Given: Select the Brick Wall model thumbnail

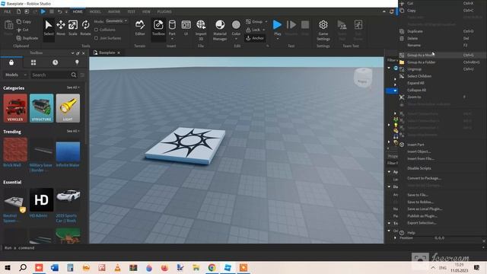Looking at the screenshot, I should 15,149.
